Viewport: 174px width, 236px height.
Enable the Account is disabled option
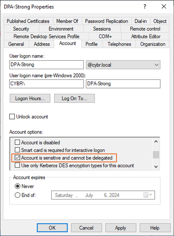click(17, 142)
